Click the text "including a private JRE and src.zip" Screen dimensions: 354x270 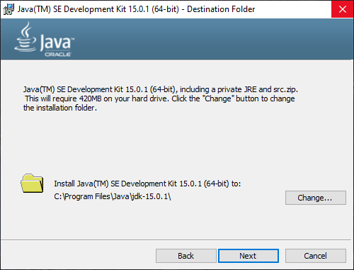[239, 89]
